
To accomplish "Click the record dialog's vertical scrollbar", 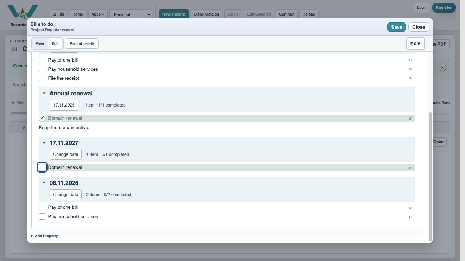I will tap(430, 177).
